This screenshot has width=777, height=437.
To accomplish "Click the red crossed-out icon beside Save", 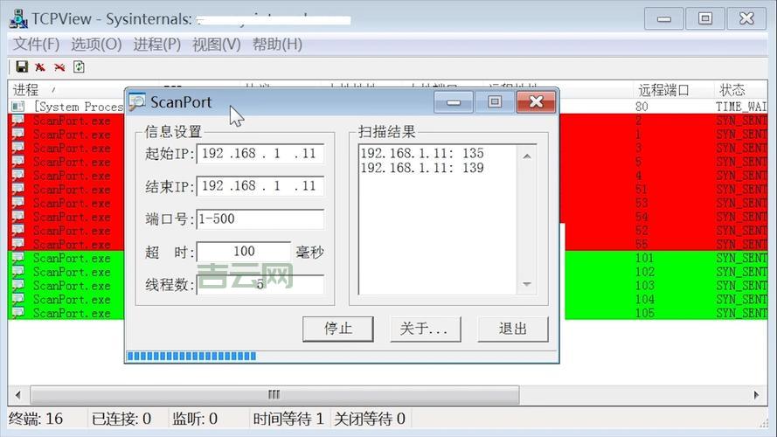I will tap(40, 67).
